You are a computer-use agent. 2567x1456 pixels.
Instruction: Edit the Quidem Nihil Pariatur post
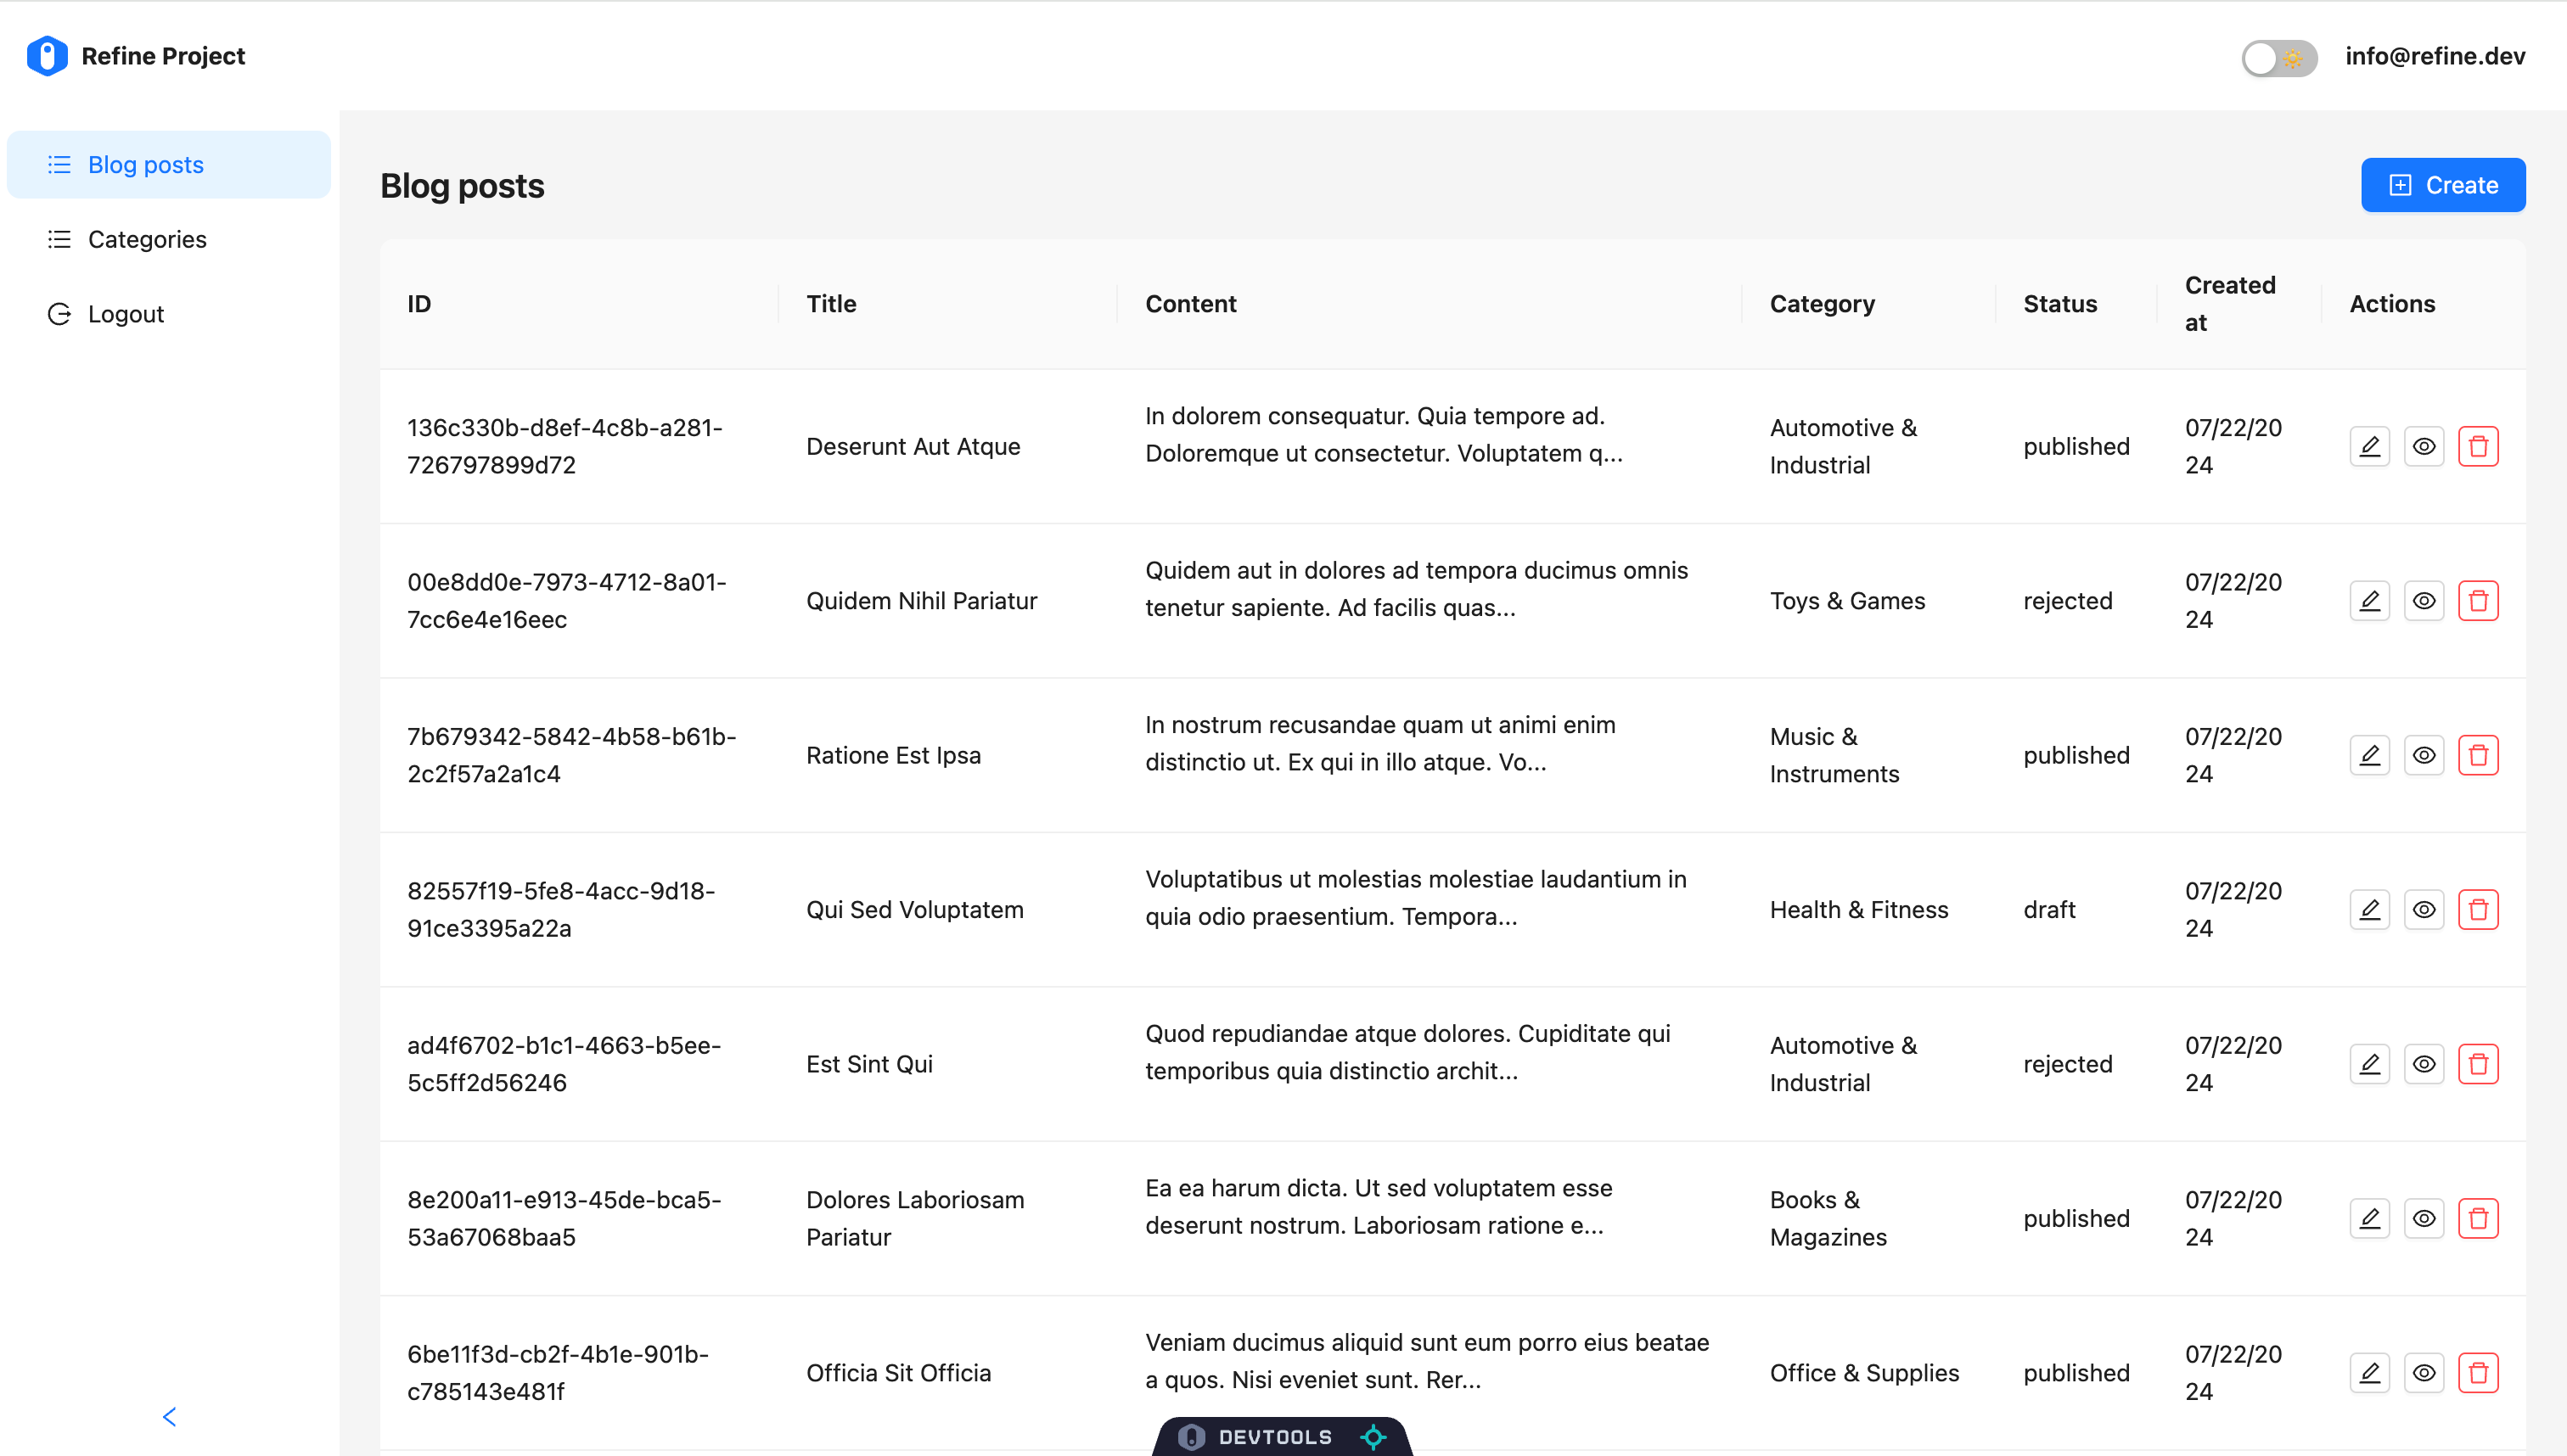tap(2369, 601)
